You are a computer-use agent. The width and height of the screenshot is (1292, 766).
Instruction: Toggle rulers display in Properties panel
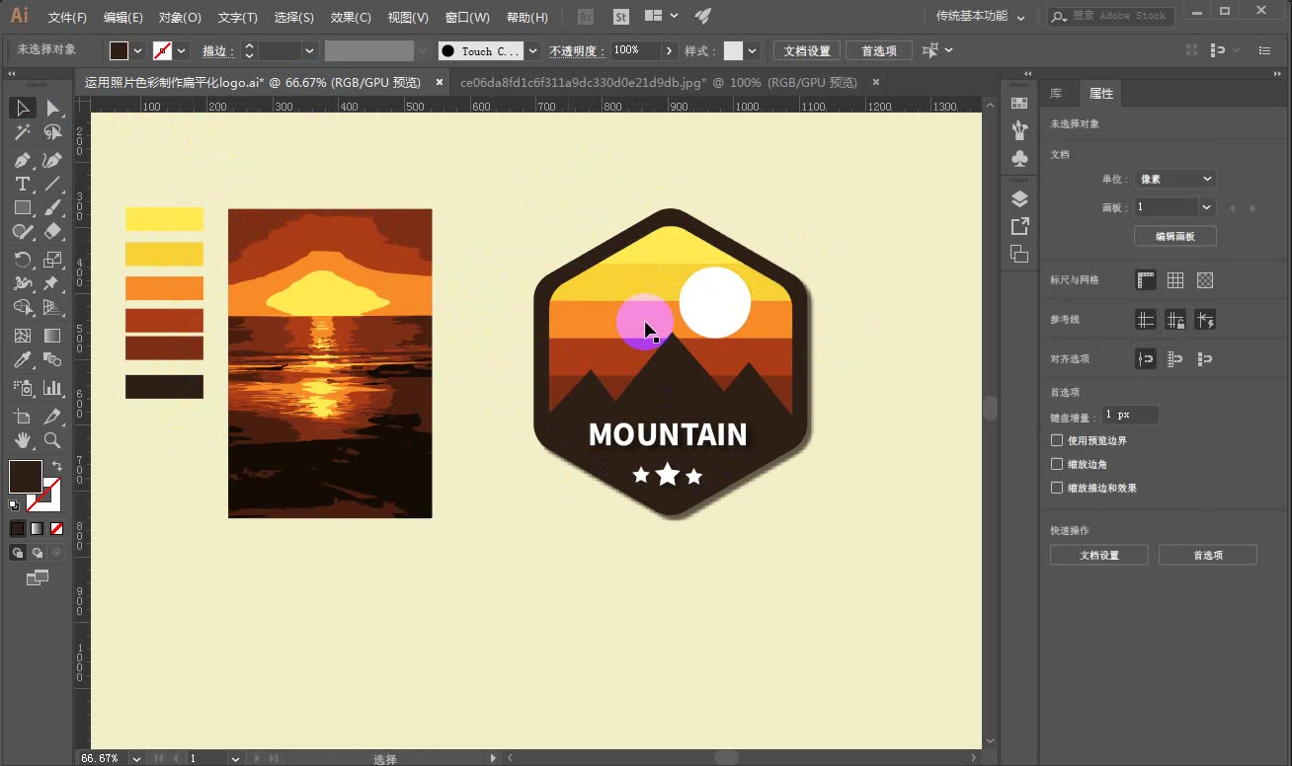[x=1146, y=280]
